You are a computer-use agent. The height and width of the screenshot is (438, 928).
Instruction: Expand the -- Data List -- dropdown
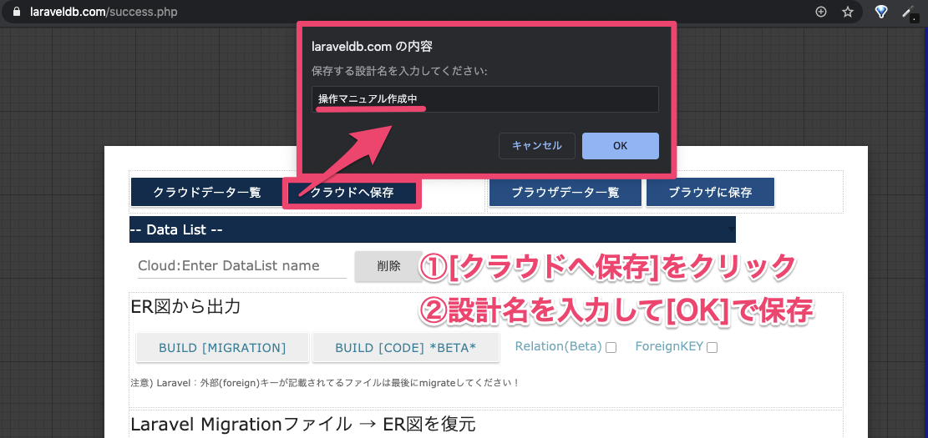click(433, 229)
